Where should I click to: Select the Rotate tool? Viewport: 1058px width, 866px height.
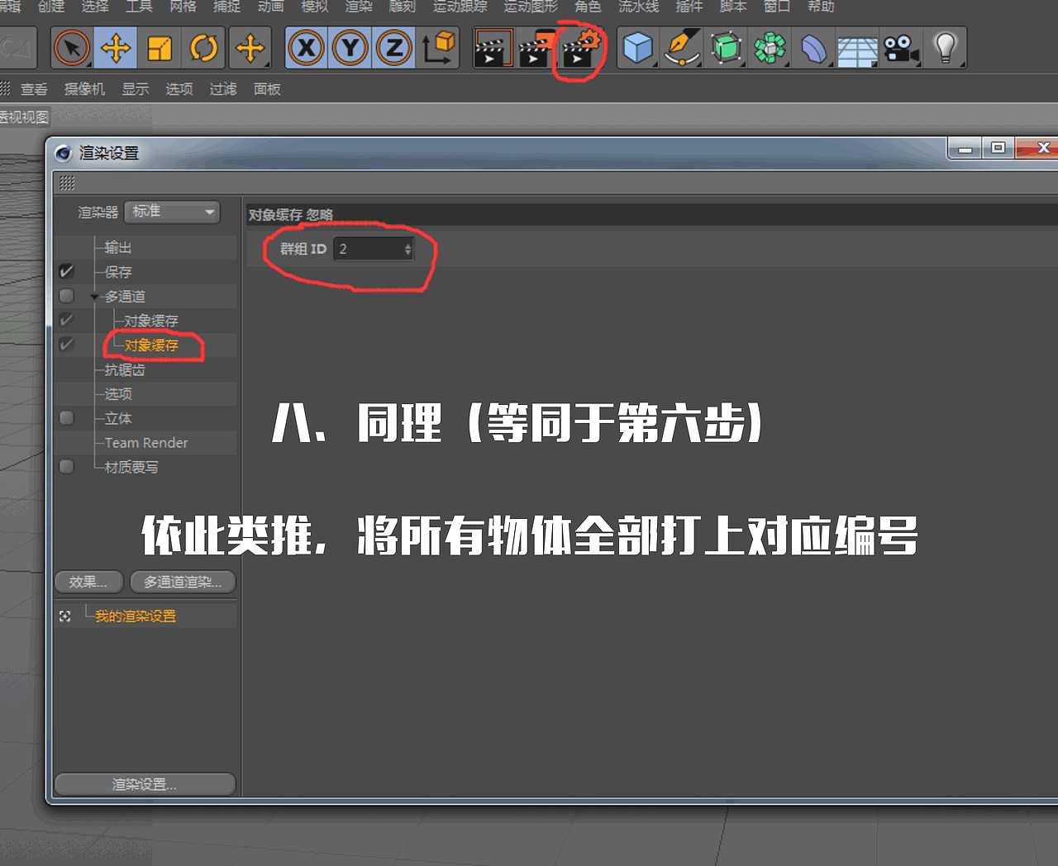[203, 48]
